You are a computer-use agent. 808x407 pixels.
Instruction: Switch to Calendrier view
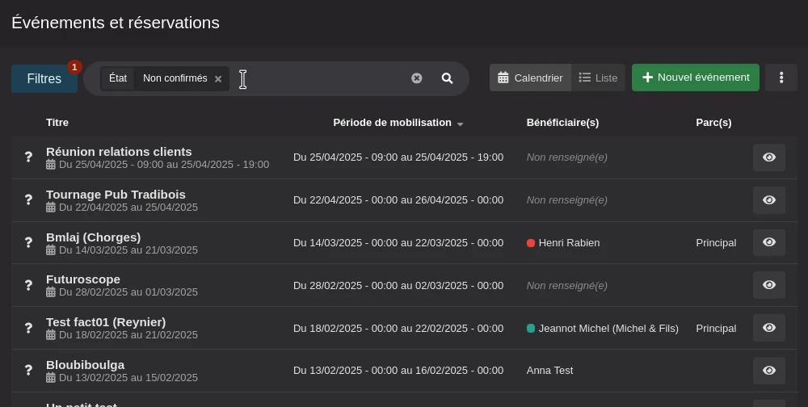(x=530, y=78)
